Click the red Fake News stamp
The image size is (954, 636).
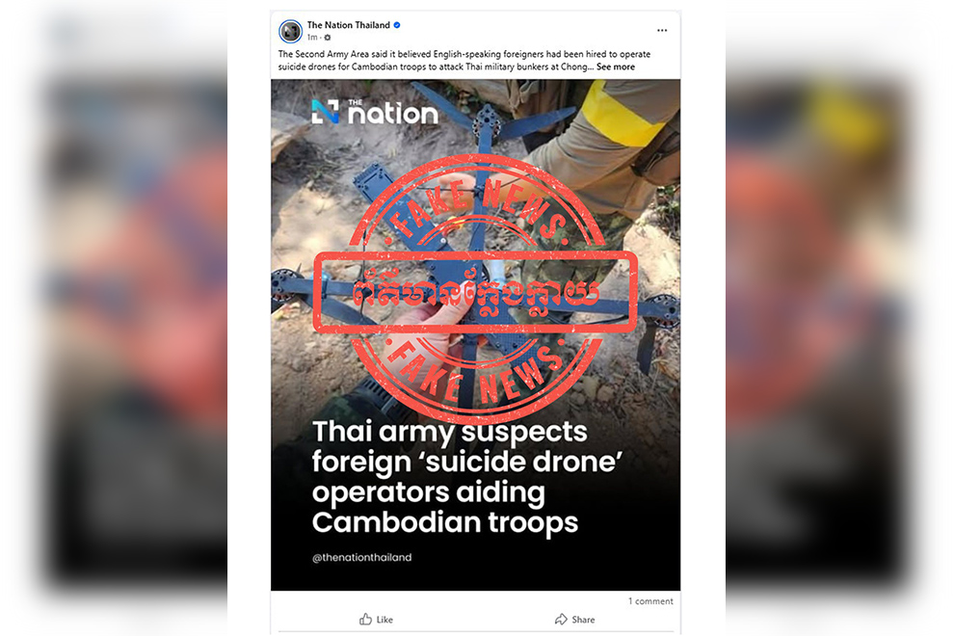475,290
